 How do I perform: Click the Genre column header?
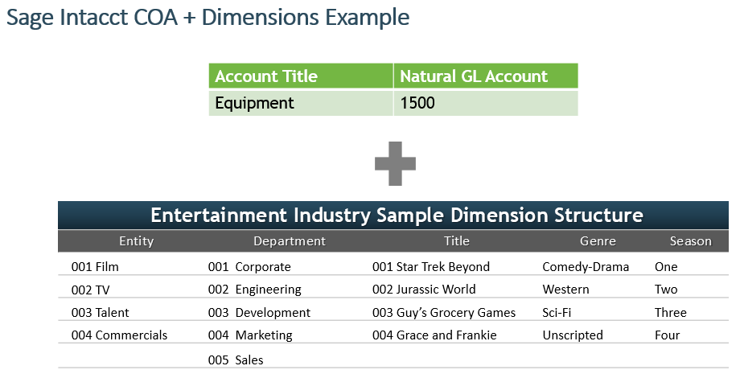click(598, 241)
